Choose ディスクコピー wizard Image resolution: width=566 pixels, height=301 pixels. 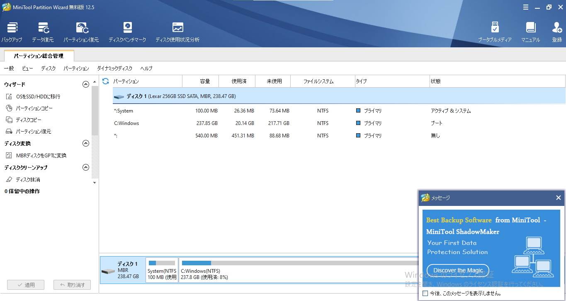coord(24,120)
